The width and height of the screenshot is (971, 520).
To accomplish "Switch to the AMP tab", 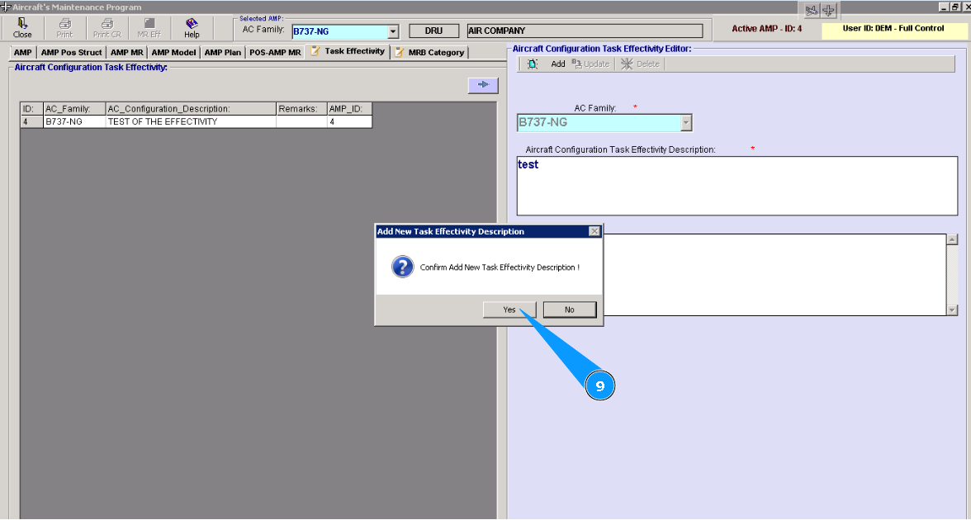I will 23,53.
